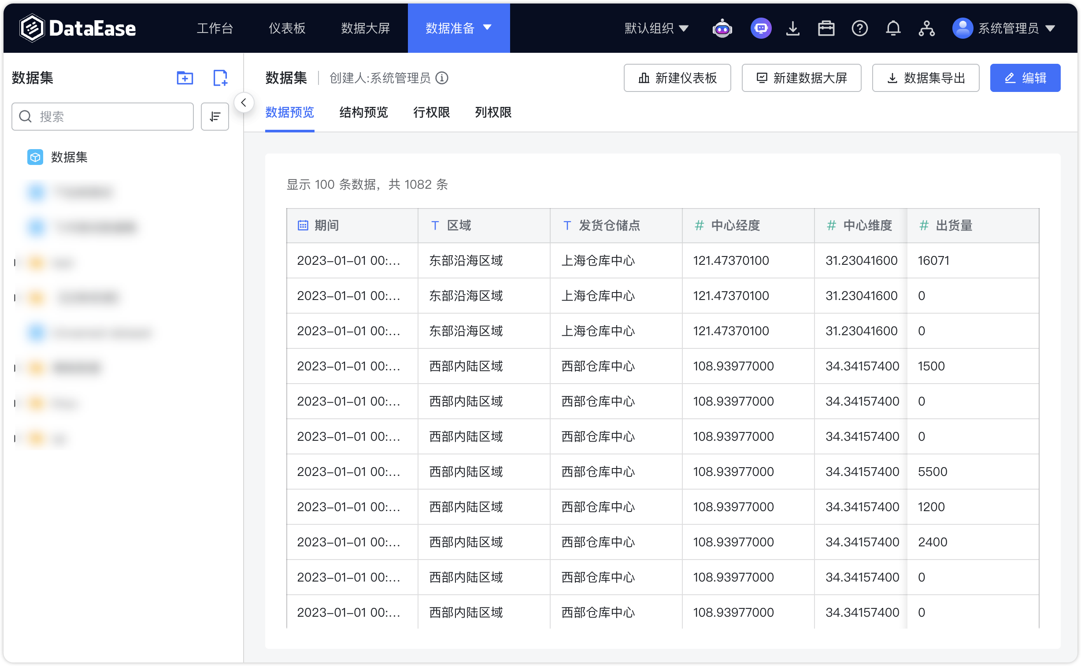1081x666 pixels.
Task: Open the robot AI assistant icon
Action: point(722,29)
